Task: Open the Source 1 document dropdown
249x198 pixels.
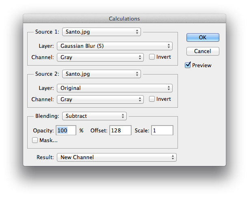Action: point(101,32)
